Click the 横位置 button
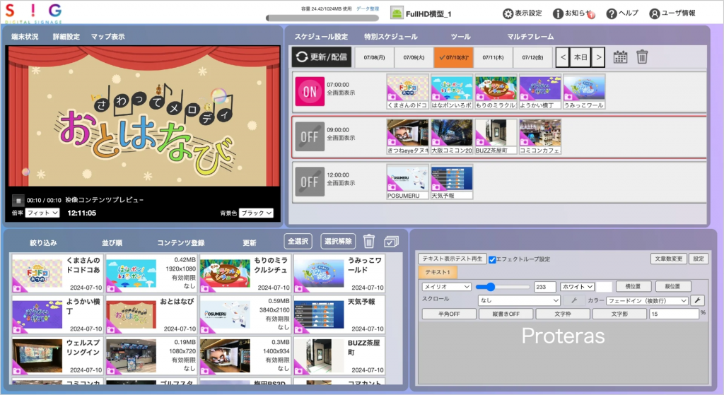The height and width of the screenshot is (395, 724). point(633,287)
